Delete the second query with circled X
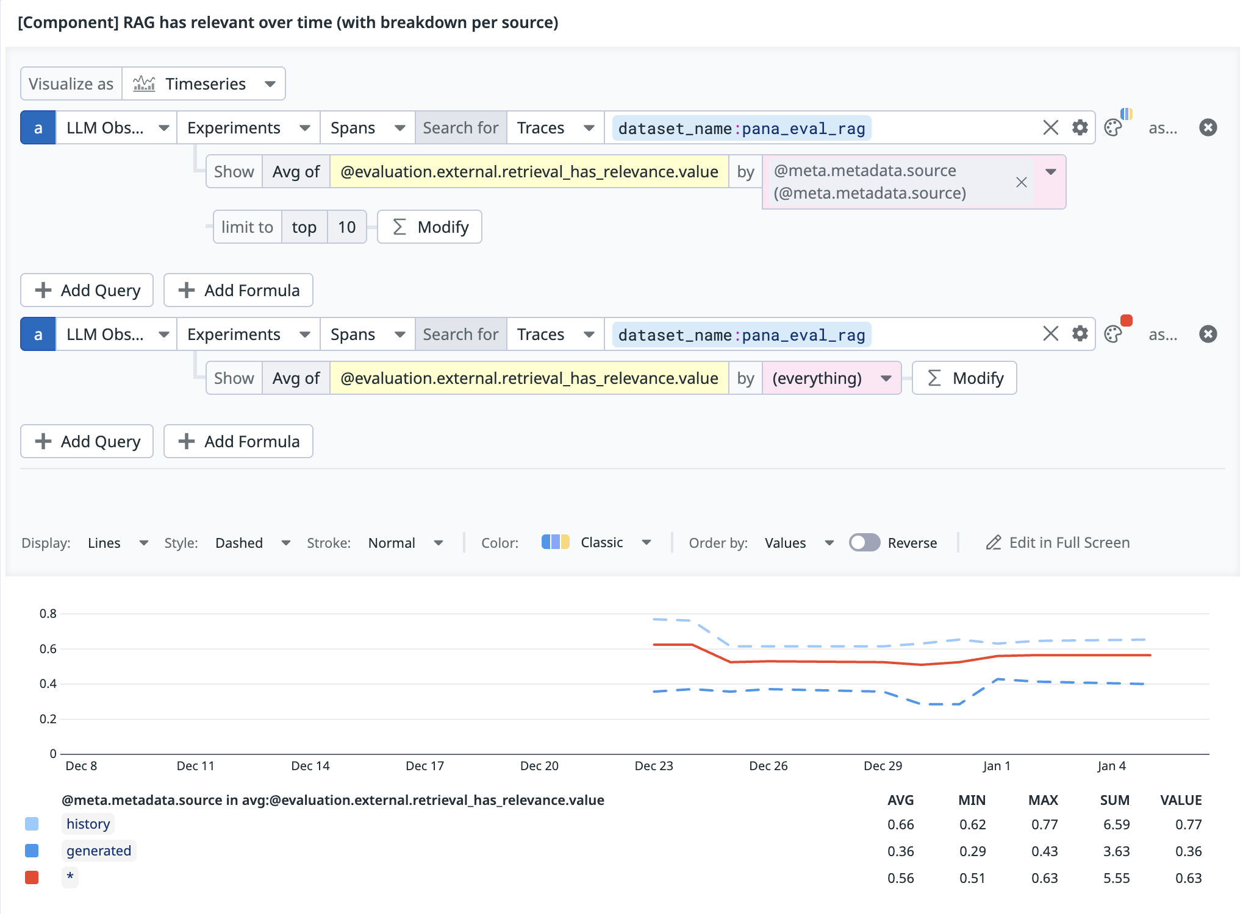 pos(1208,334)
